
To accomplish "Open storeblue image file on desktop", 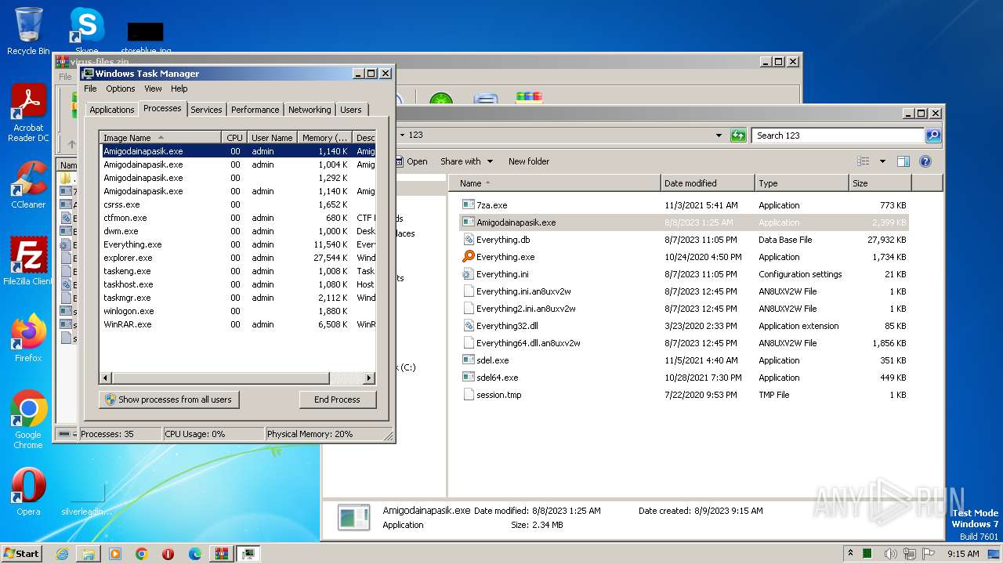I will click(146, 36).
